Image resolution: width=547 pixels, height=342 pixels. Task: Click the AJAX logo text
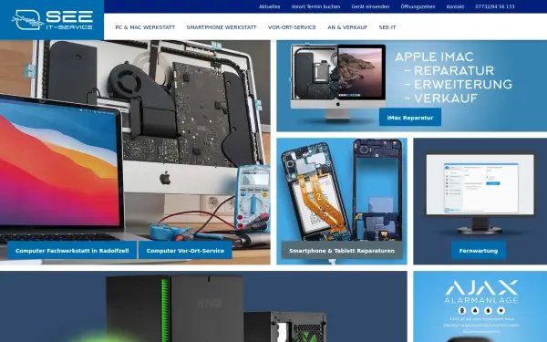[x=481, y=288]
